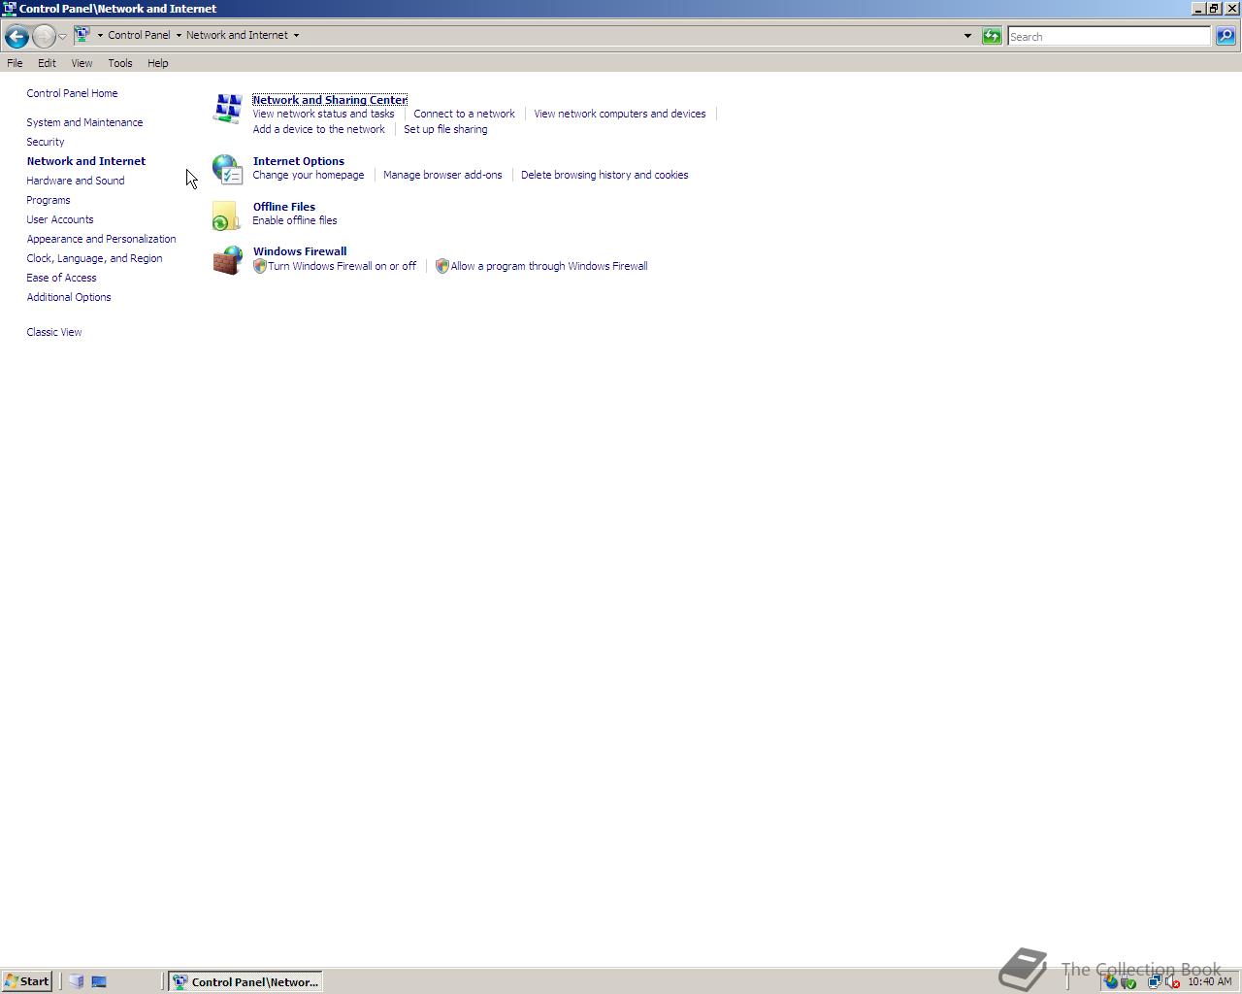Click the muted volume tray icon
This screenshot has width=1242, height=994.
tap(1172, 981)
